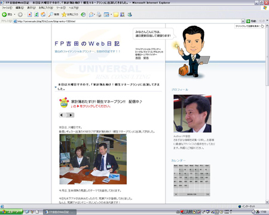Viewport: 269px width, 215px height.
Task: Click the previous arrow on audio player
Action: click(62, 115)
